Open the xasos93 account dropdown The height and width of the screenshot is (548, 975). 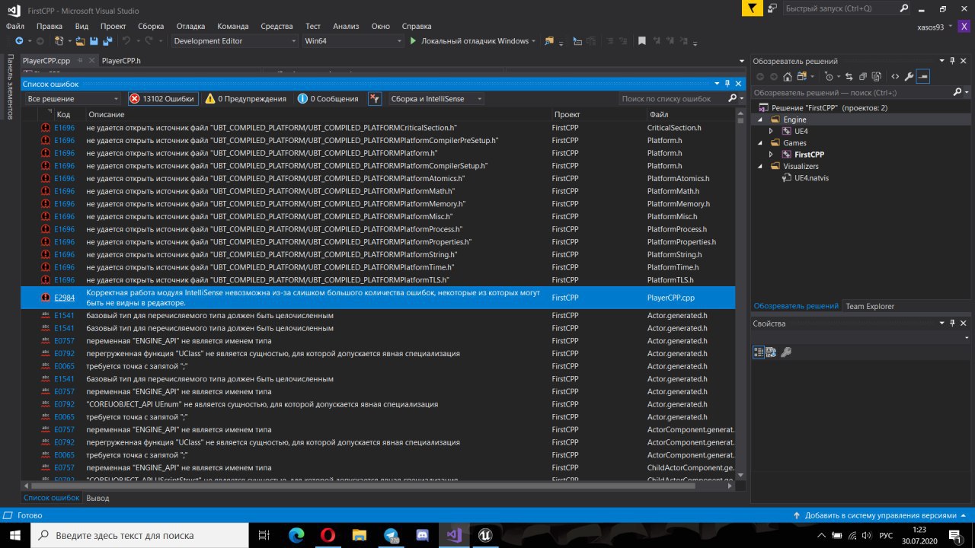click(935, 27)
